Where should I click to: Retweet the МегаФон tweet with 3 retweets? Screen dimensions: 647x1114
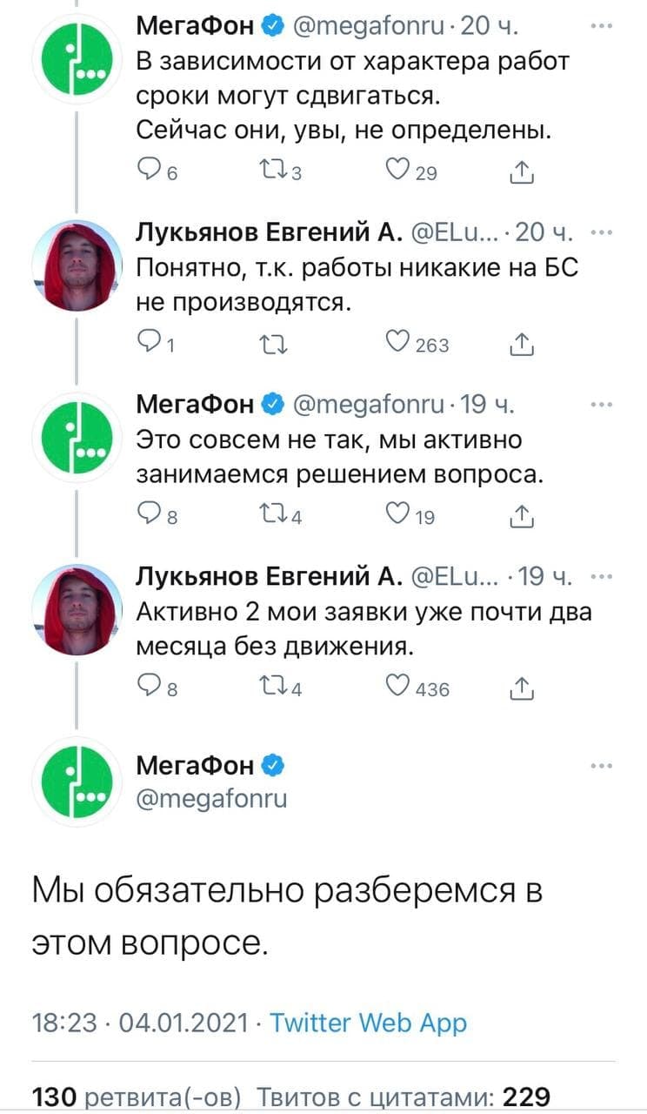[x=280, y=172]
